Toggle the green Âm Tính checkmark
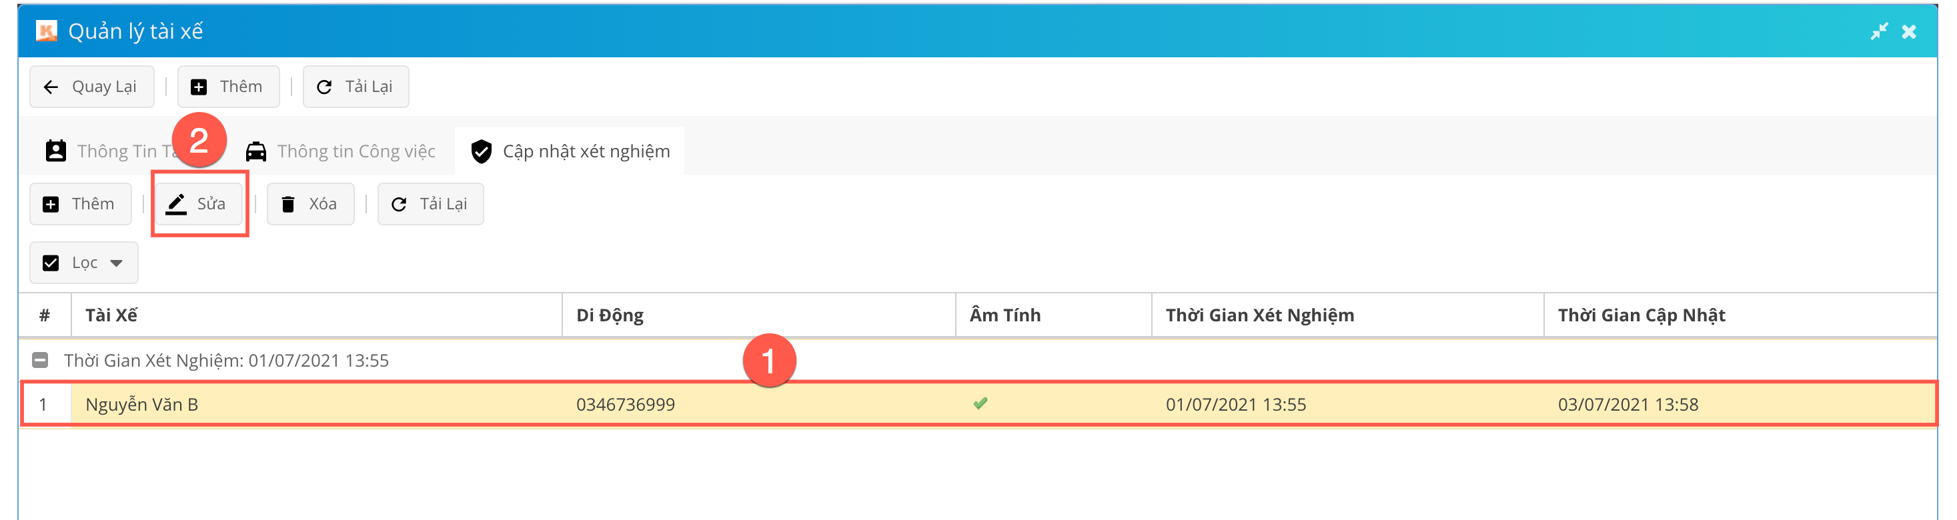The image size is (1957, 520). click(980, 404)
